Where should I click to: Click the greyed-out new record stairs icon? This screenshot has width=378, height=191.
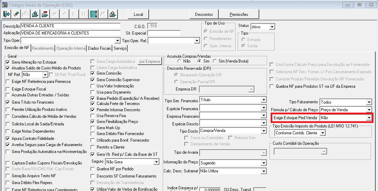coord(26,14)
